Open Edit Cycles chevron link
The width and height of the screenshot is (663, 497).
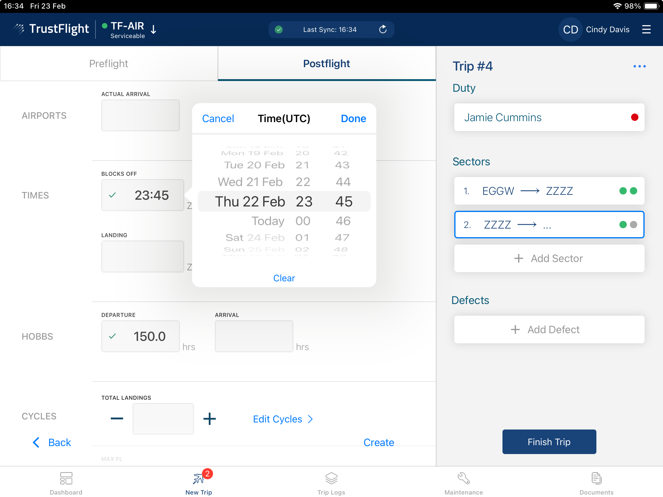click(283, 419)
